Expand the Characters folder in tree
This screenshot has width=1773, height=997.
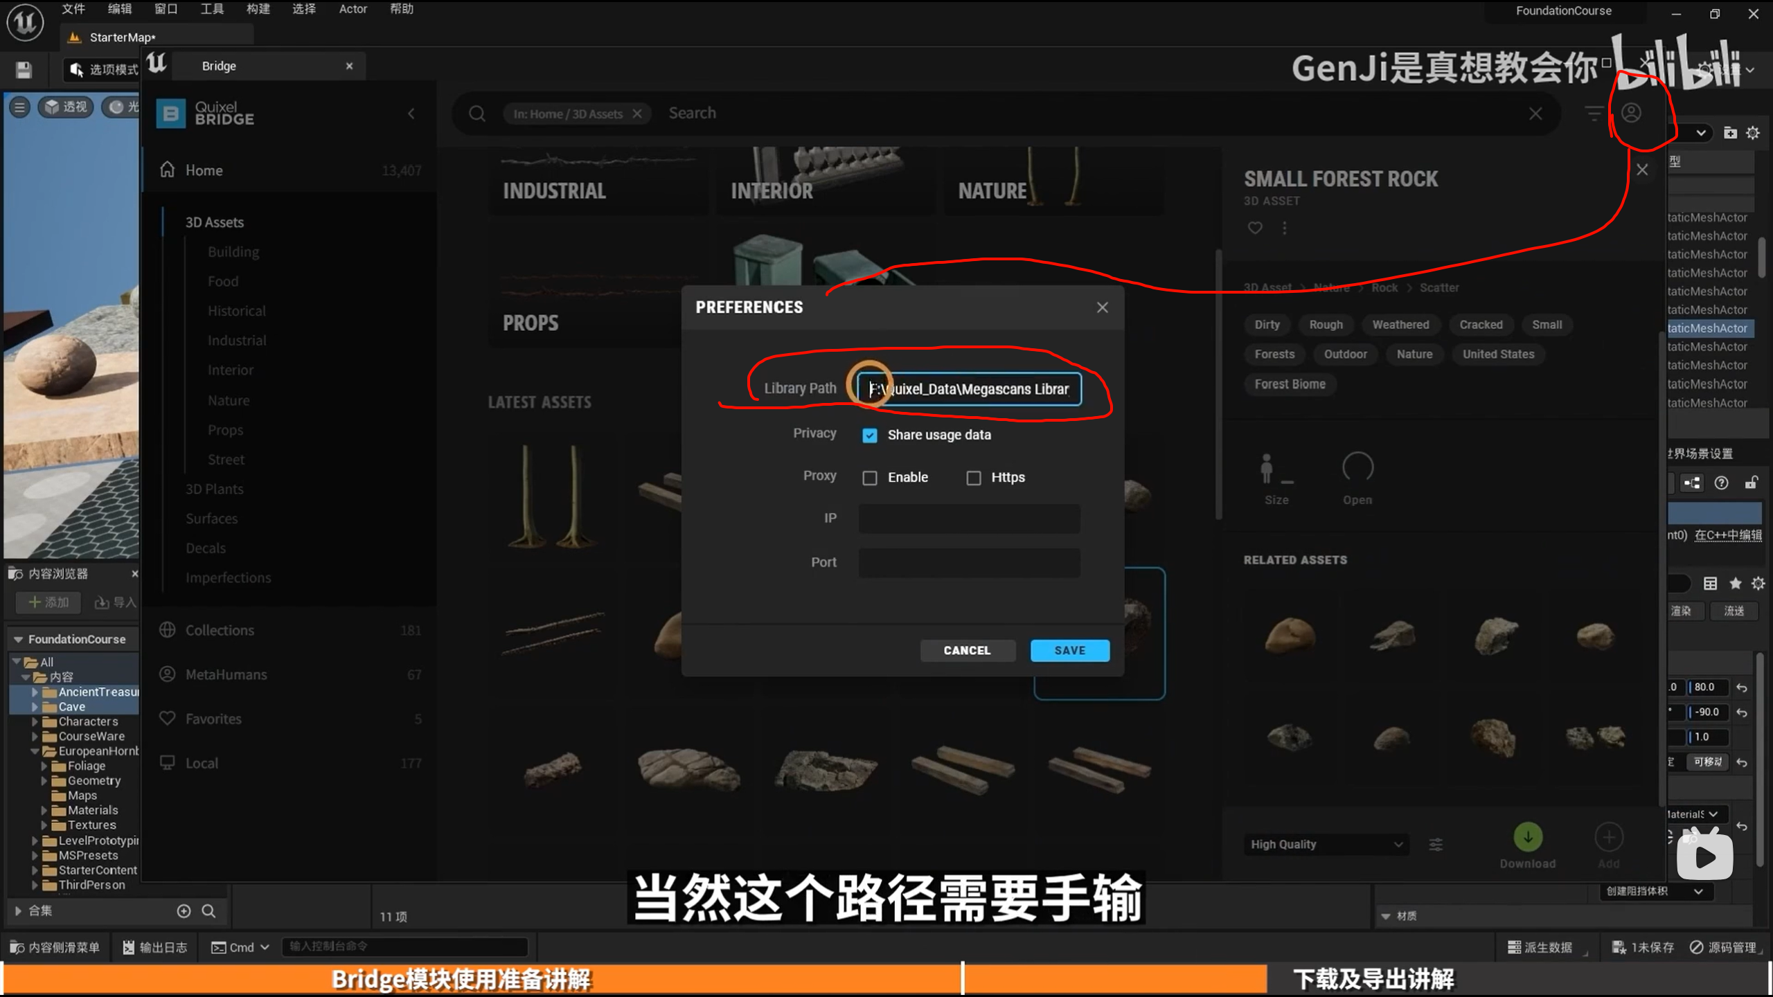click(x=35, y=721)
